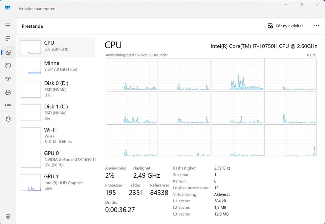
Task: Click the Aktivitetshanteraren title bar app icon
Action: pos(7,8)
